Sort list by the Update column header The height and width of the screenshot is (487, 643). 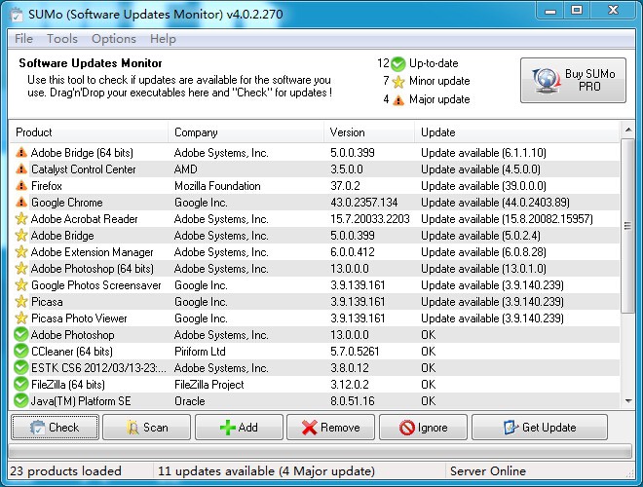coord(516,132)
